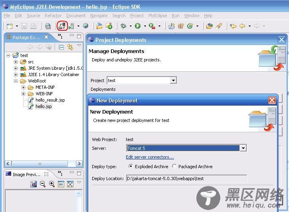The height and width of the screenshot is (212, 289).
Task: Toggle Link with Editor in Package Explorer
Action: 70,47
